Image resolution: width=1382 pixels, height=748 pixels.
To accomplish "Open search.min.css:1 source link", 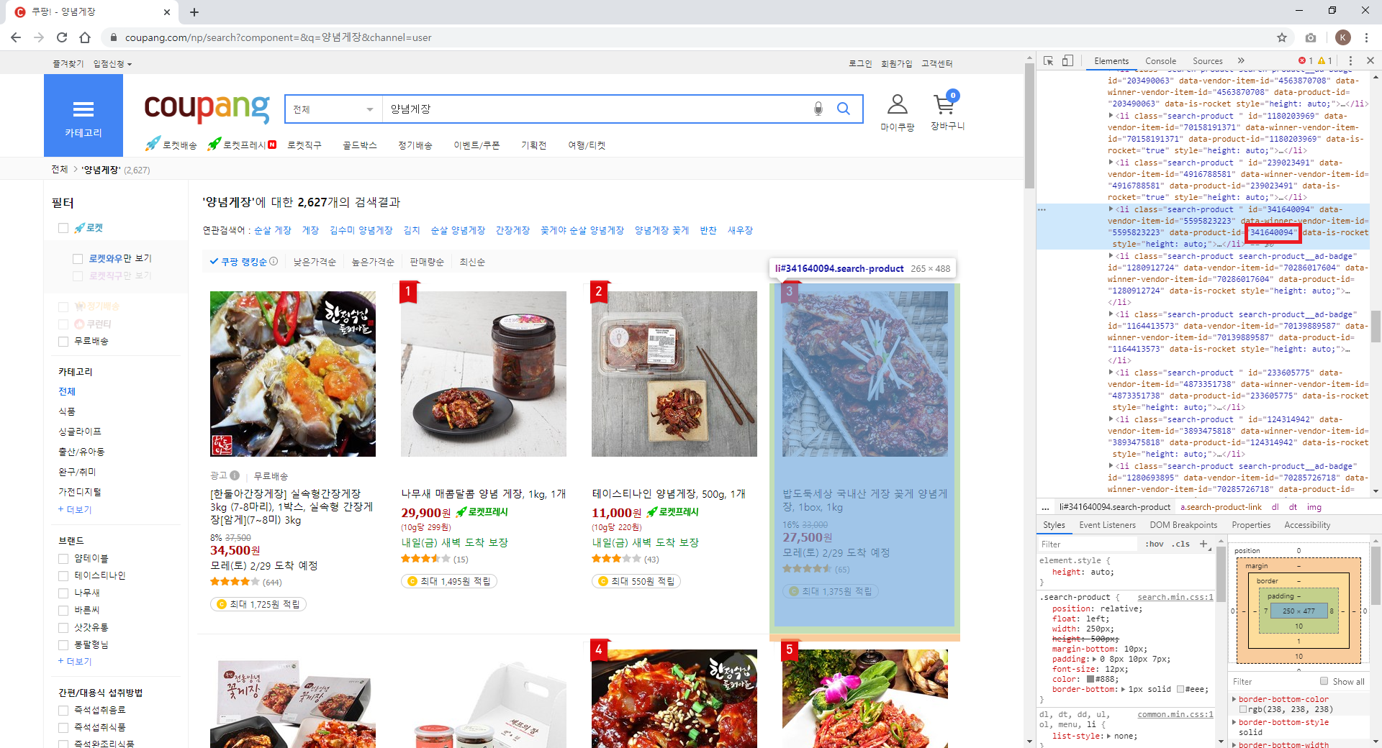I will pyautogui.click(x=1175, y=597).
